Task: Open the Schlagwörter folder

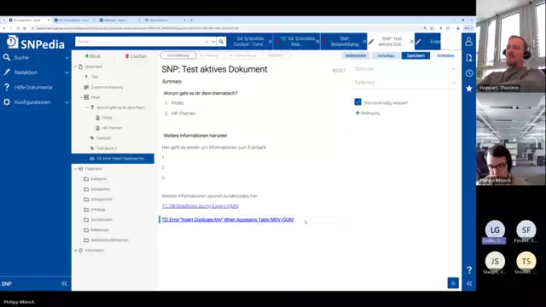Action: point(102,200)
